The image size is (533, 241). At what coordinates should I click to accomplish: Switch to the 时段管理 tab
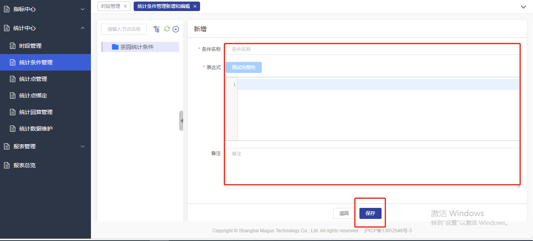pos(111,6)
